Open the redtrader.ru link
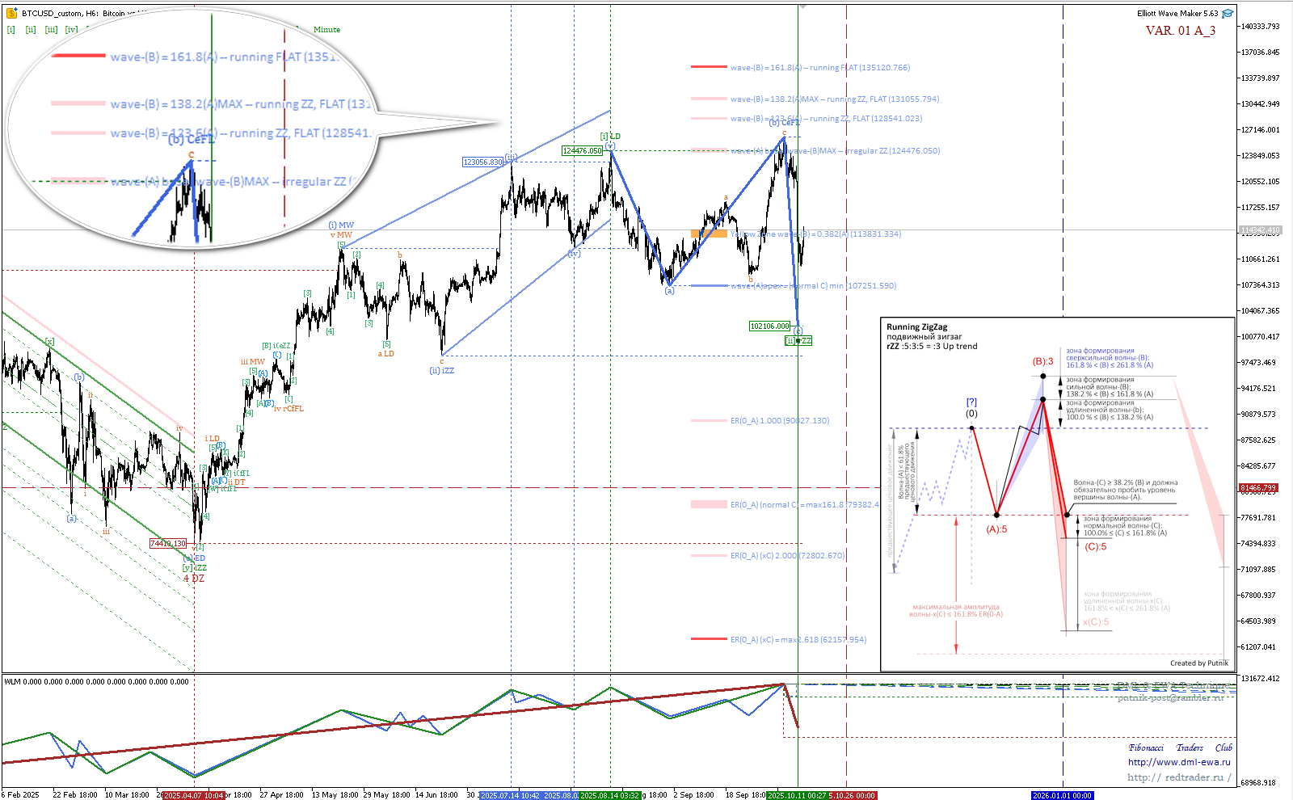This screenshot has width=1293, height=800. click(x=1179, y=777)
